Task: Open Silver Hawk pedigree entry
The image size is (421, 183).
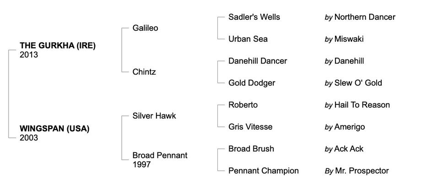Action: [154, 116]
